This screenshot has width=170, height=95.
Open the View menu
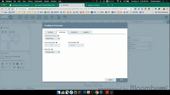[24, 1]
